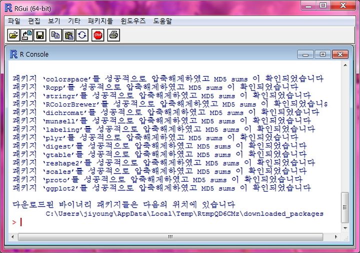This screenshot has height=253, width=360.
Task: Click the 'scales' package message line
Action: pyautogui.click(x=159, y=171)
